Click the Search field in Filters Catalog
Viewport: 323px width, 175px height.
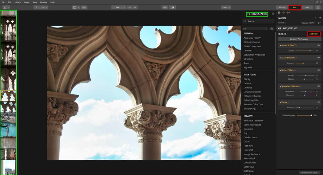259,21
